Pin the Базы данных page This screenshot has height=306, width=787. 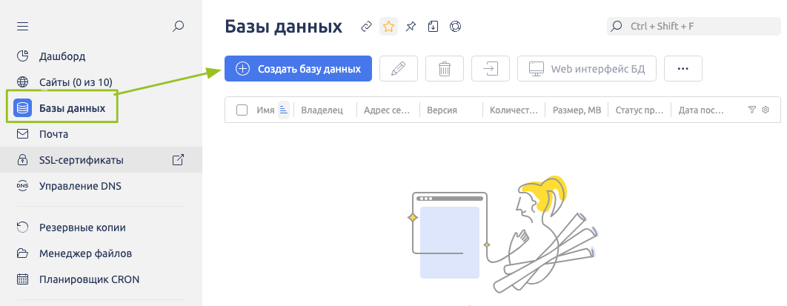[411, 27]
